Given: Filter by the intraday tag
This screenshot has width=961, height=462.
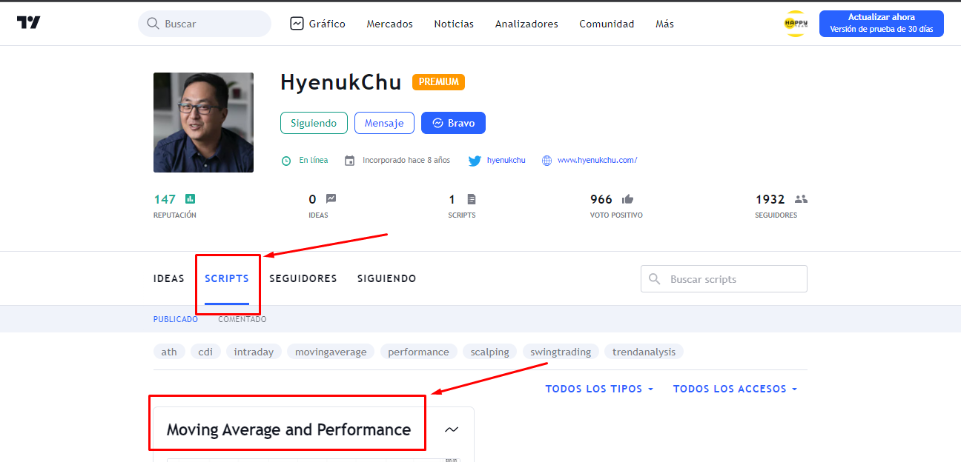Looking at the screenshot, I should click(254, 352).
